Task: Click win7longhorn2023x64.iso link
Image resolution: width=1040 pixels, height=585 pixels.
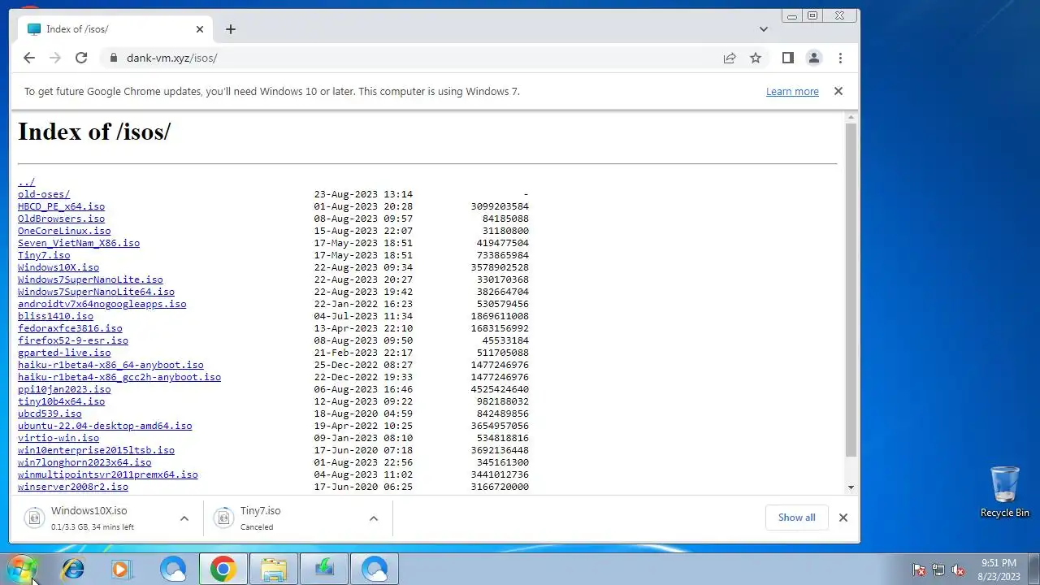Action: tap(84, 462)
